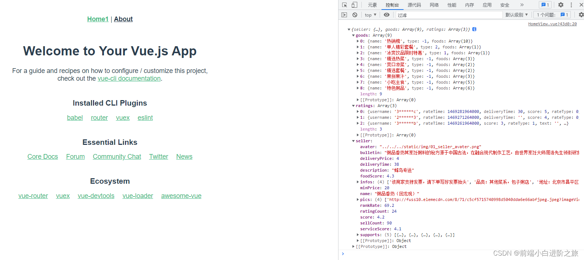Viewport: 584px width, 260px height.
Task: Collapse the ratings array
Action: coord(354,106)
